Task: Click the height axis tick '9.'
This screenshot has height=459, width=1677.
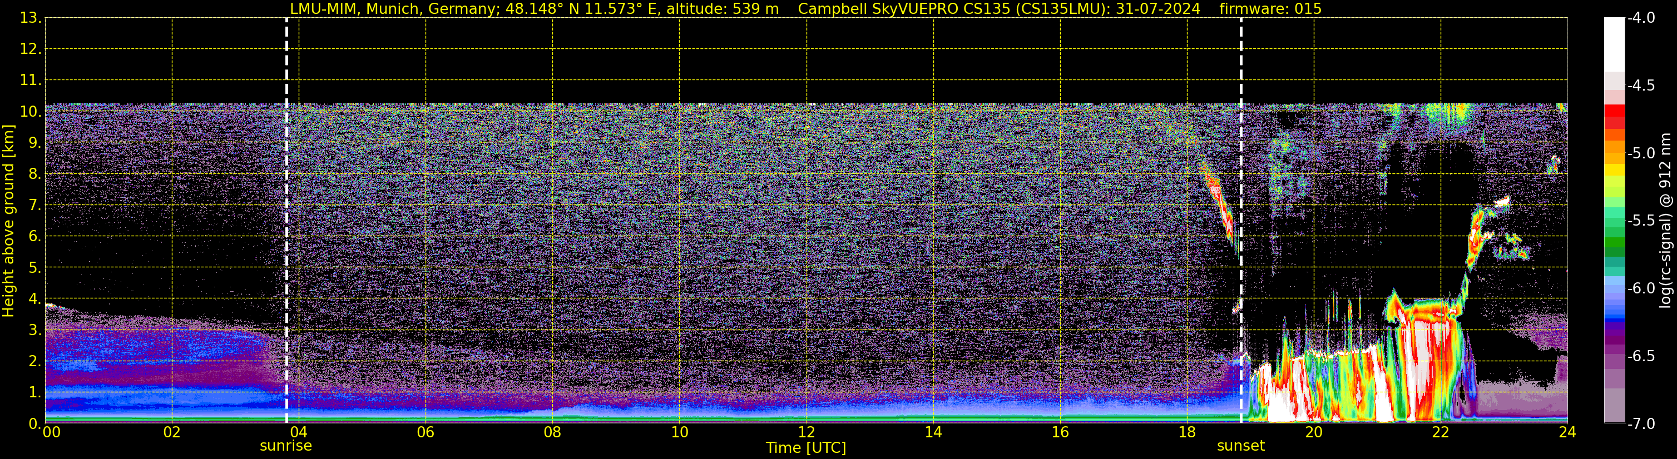Action: [x=34, y=143]
